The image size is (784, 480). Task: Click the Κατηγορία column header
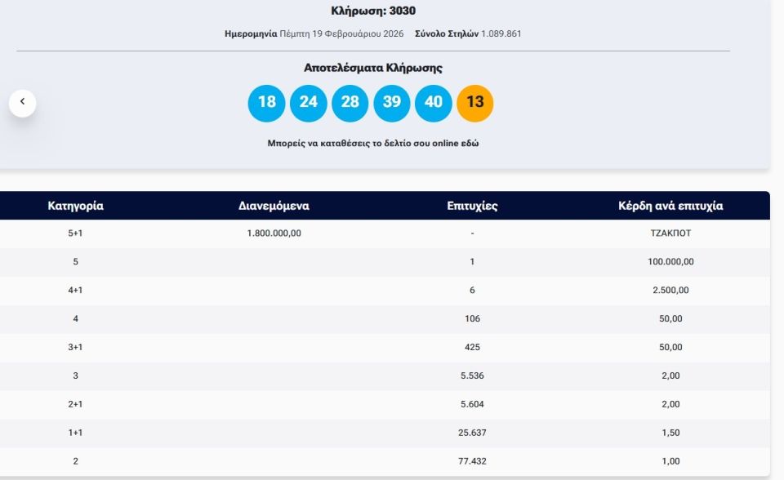75,206
